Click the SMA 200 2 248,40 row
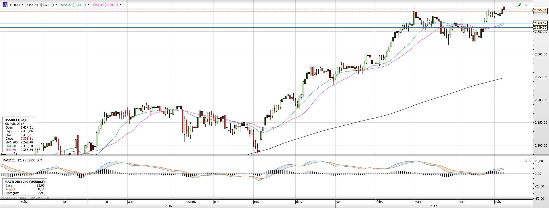This screenshot has height=208, width=549. (x=19, y=142)
